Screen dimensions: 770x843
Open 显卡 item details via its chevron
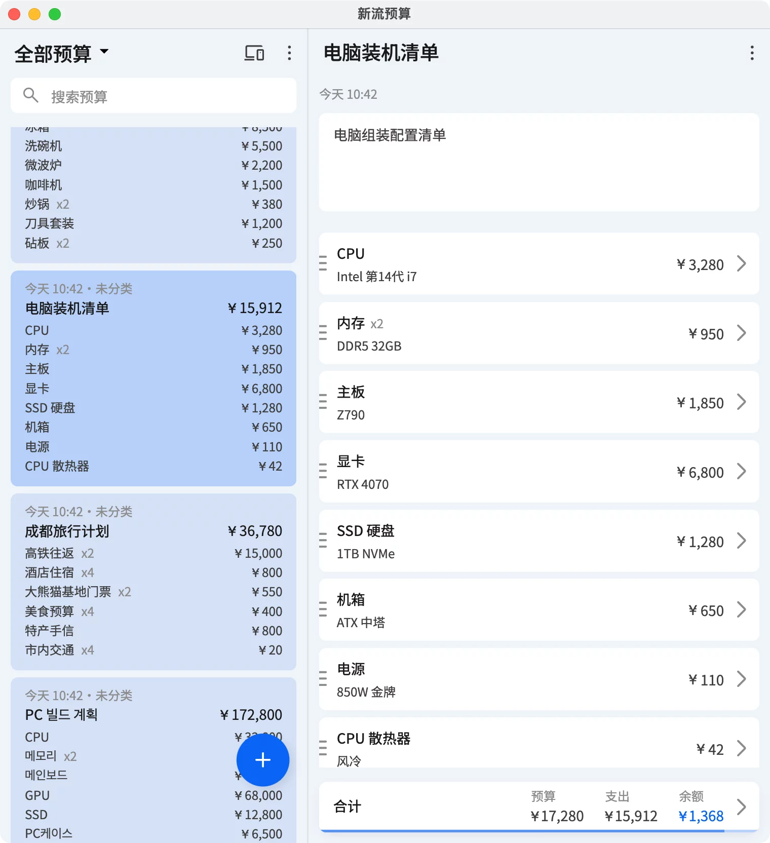pos(742,471)
